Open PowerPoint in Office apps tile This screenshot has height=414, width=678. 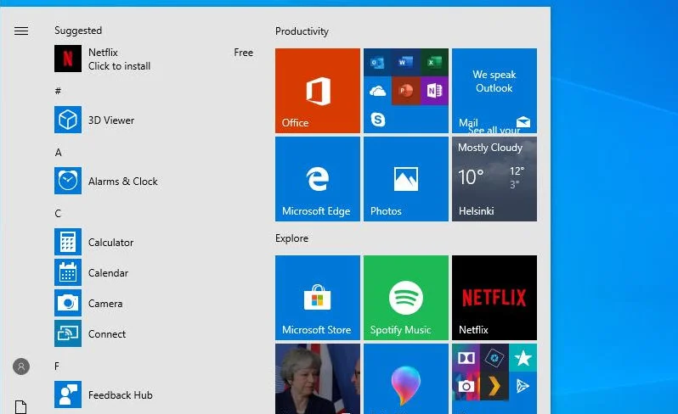coord(405,91)
